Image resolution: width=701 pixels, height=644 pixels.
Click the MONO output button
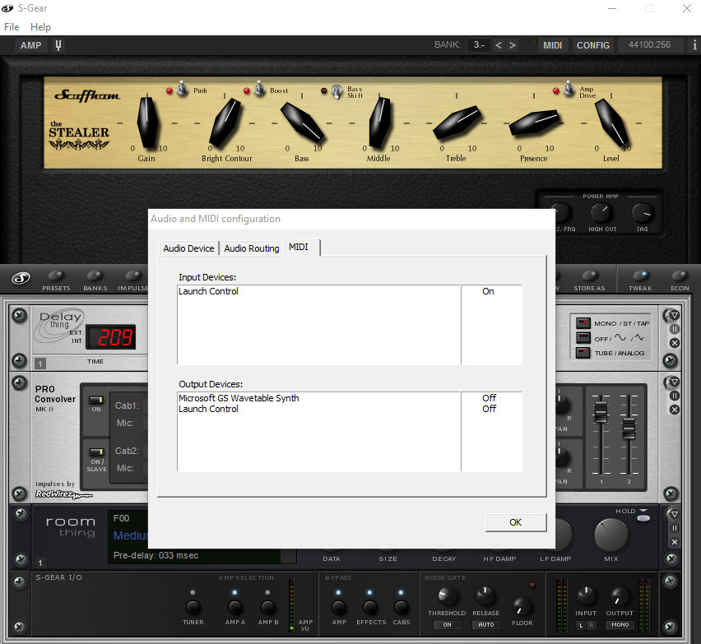click(x=620, y=625)
